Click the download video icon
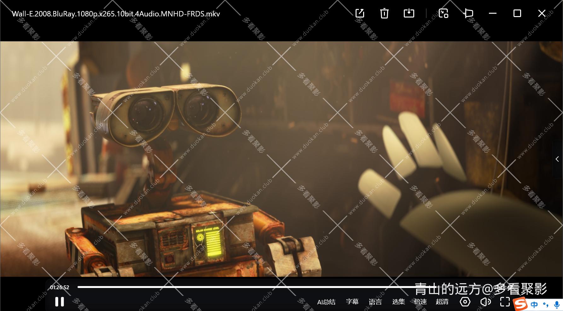The image size is (563, 311). 409,13
